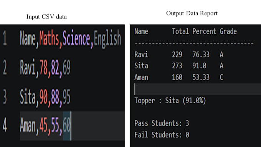Click 'Aman' in the output report
The image size is (261, 147).
click(141, 77)
